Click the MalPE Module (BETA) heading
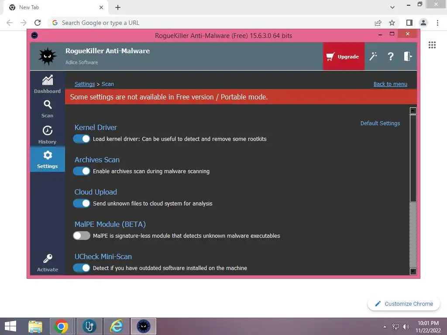The image size is (447, 335). pos(110,224)
